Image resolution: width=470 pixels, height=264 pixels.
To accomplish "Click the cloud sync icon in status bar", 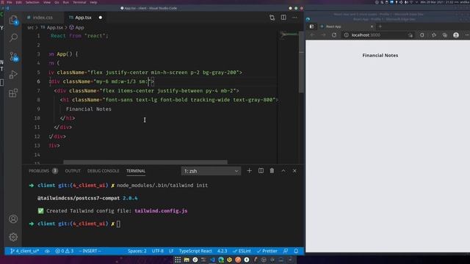I will pos(47,251).
